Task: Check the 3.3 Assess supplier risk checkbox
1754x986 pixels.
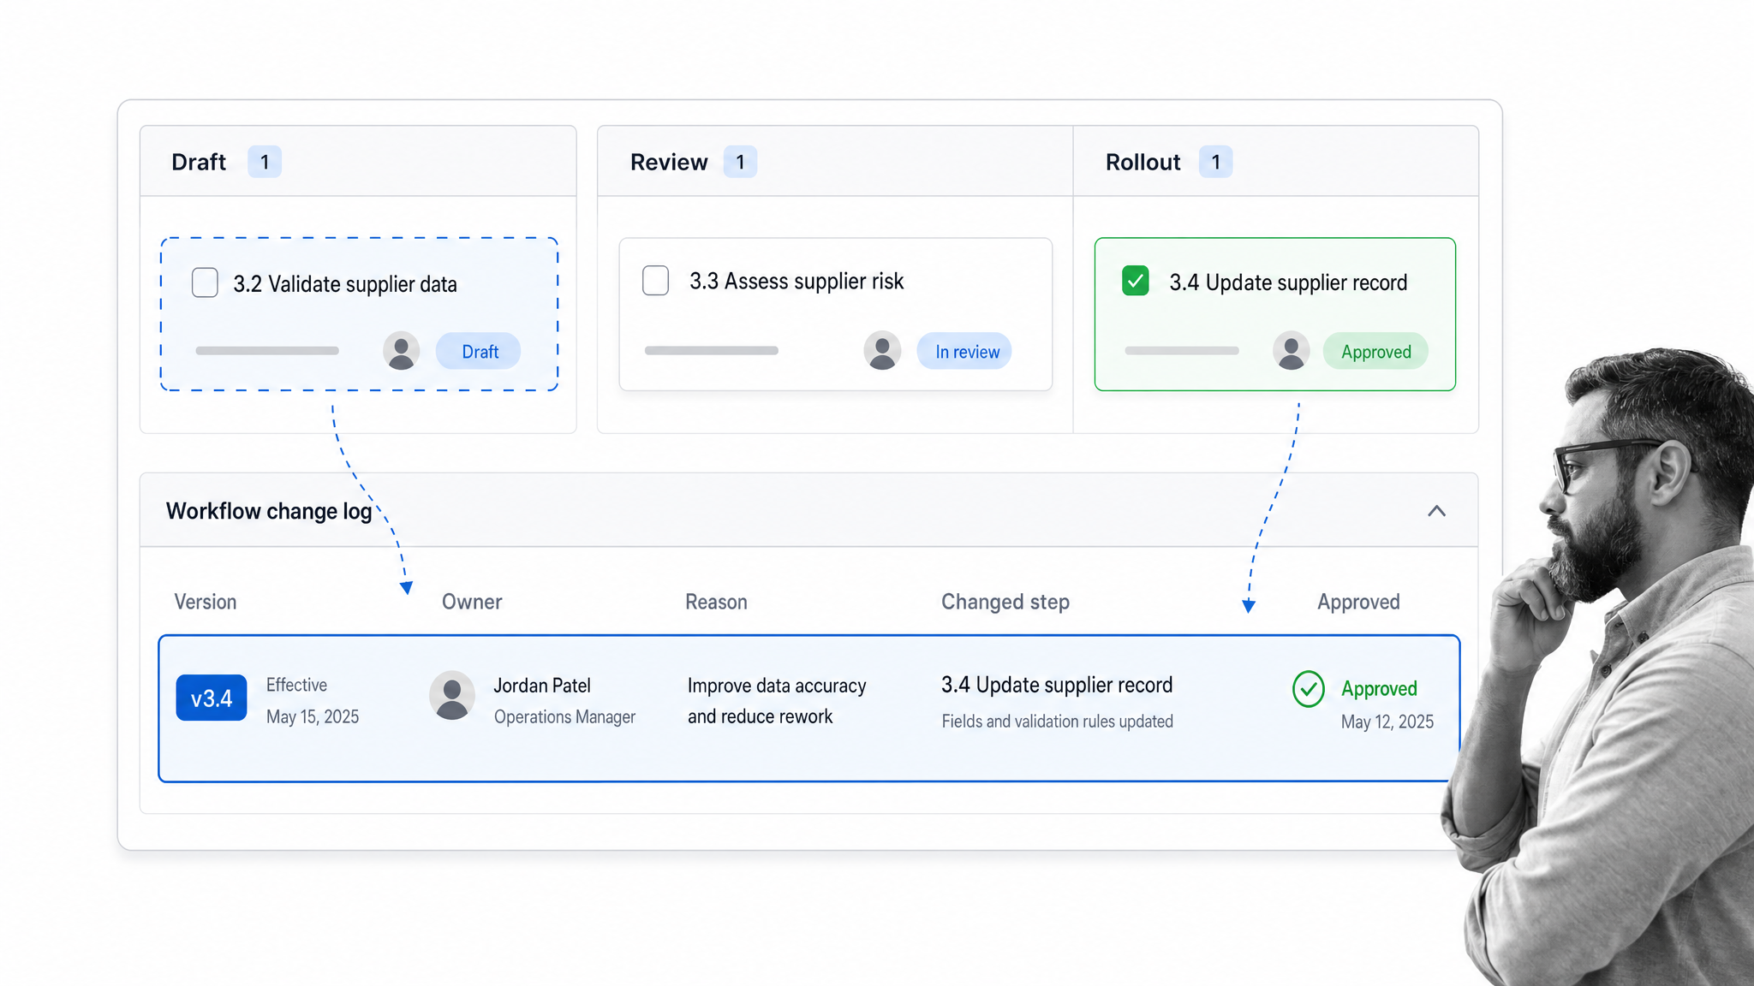Action: click(655, 280)
